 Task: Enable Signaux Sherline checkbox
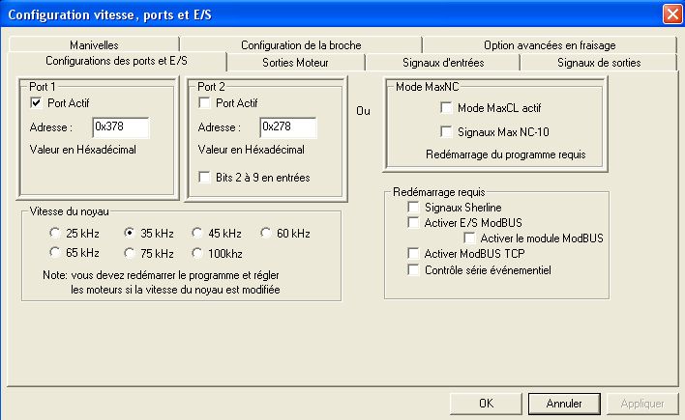pyautogui.click(x=413, y=207)
